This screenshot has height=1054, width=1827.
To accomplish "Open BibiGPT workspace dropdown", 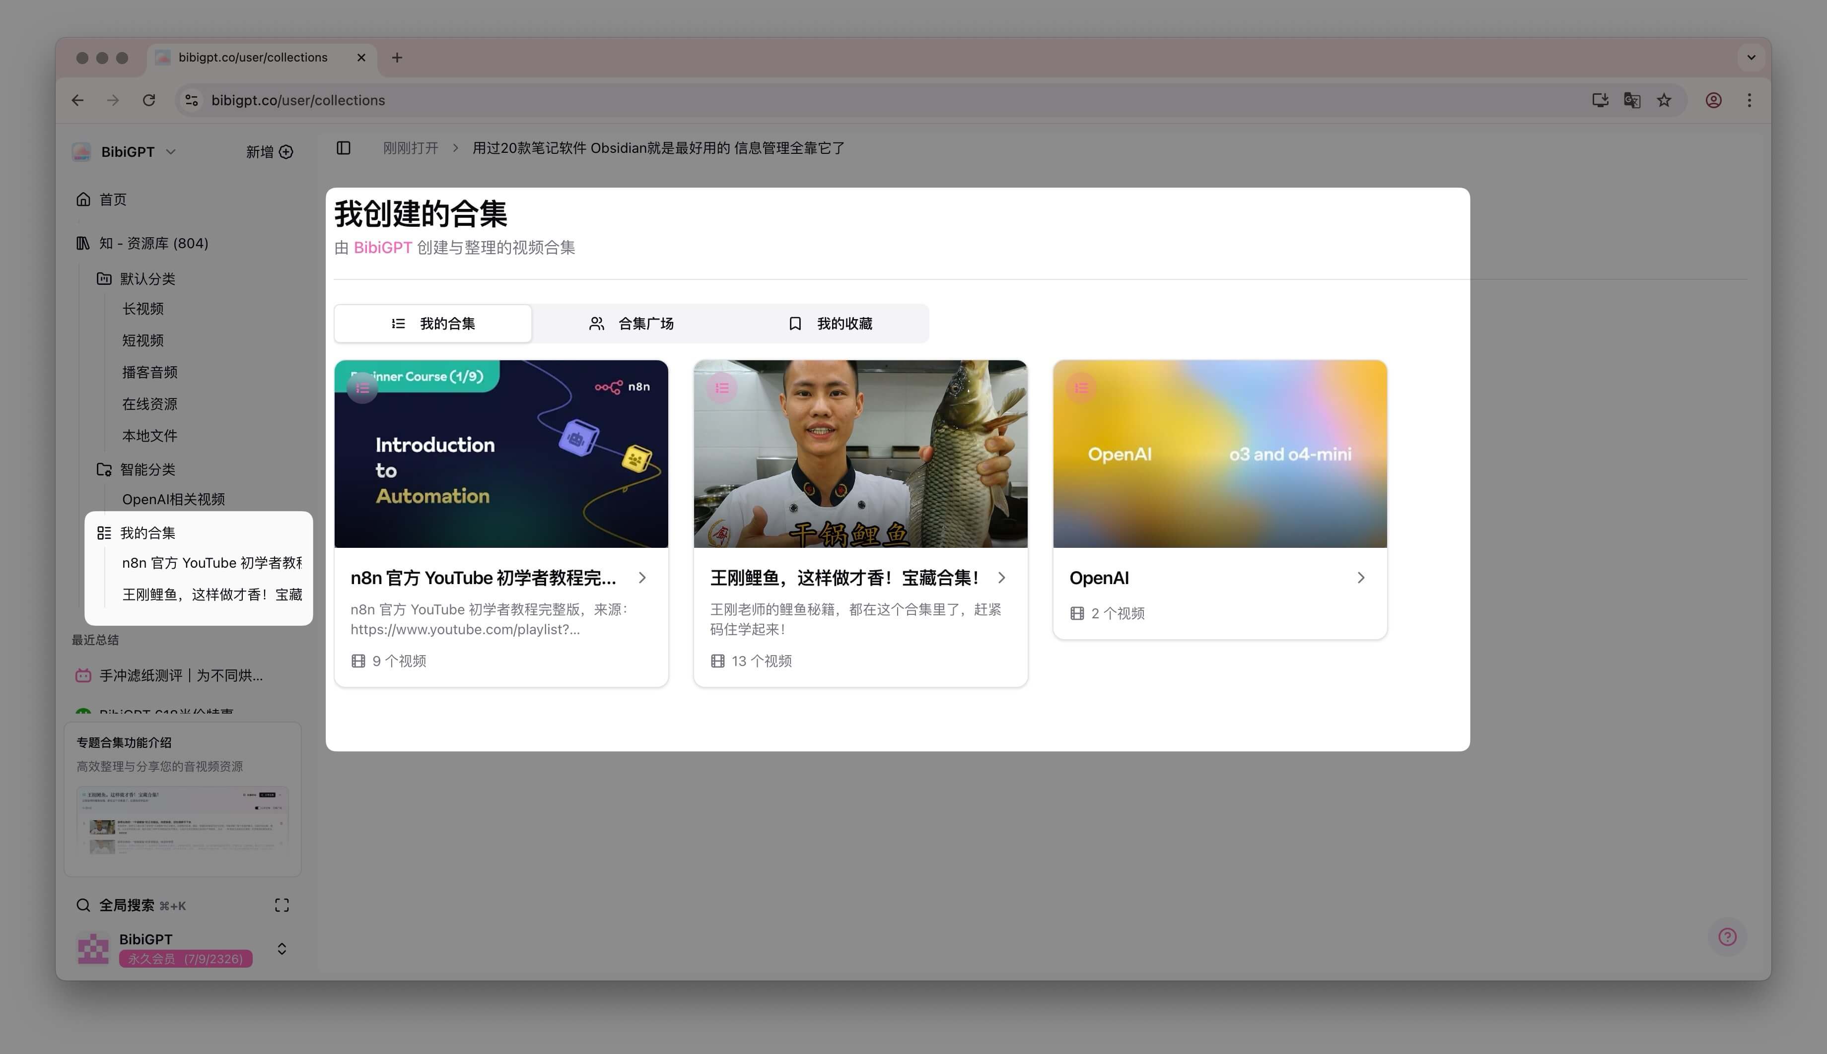I will coord(171,152).
